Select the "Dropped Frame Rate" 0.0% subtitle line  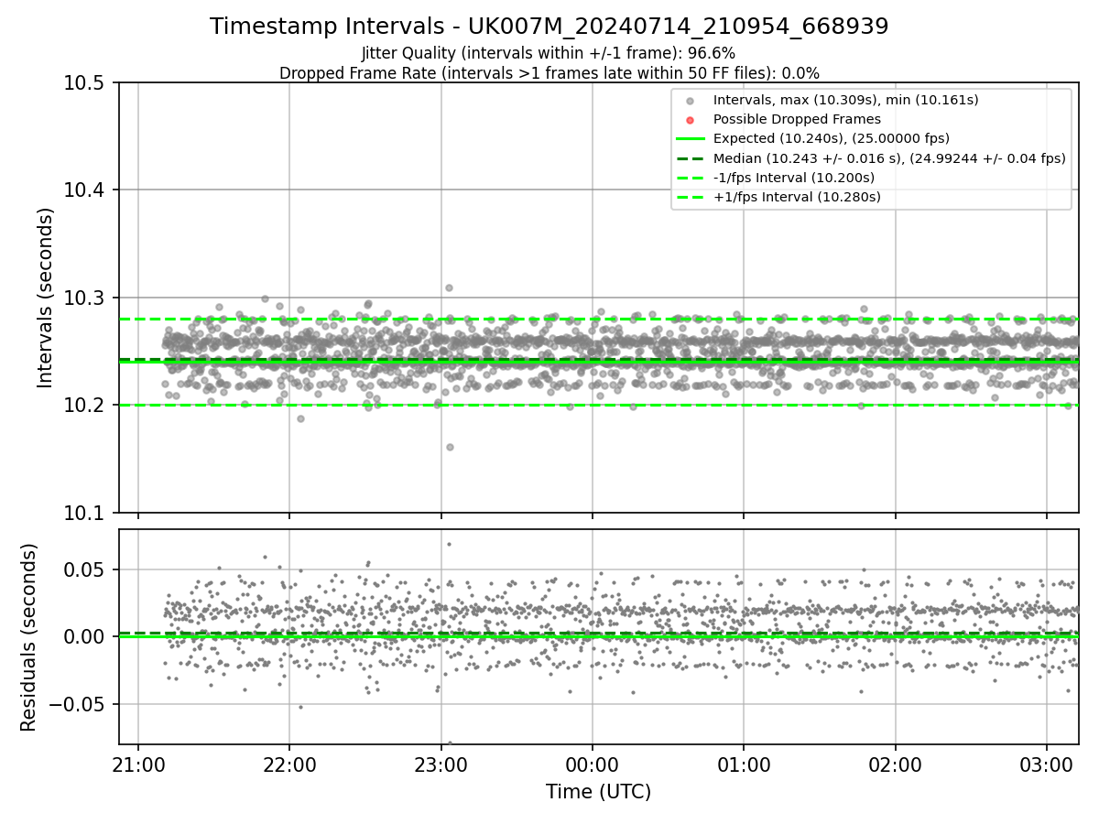(549, 73)
